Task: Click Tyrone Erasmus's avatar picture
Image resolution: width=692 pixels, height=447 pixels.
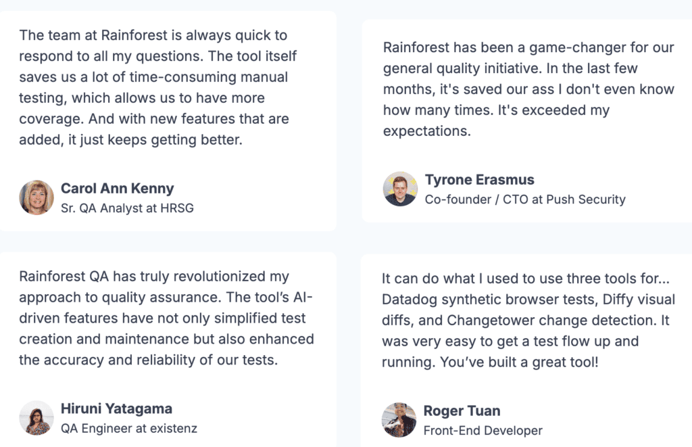Action: 400,189
